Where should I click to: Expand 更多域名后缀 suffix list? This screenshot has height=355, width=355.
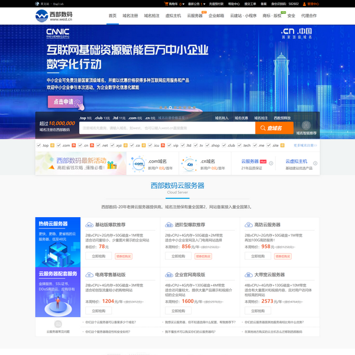(x=305, y=145)
